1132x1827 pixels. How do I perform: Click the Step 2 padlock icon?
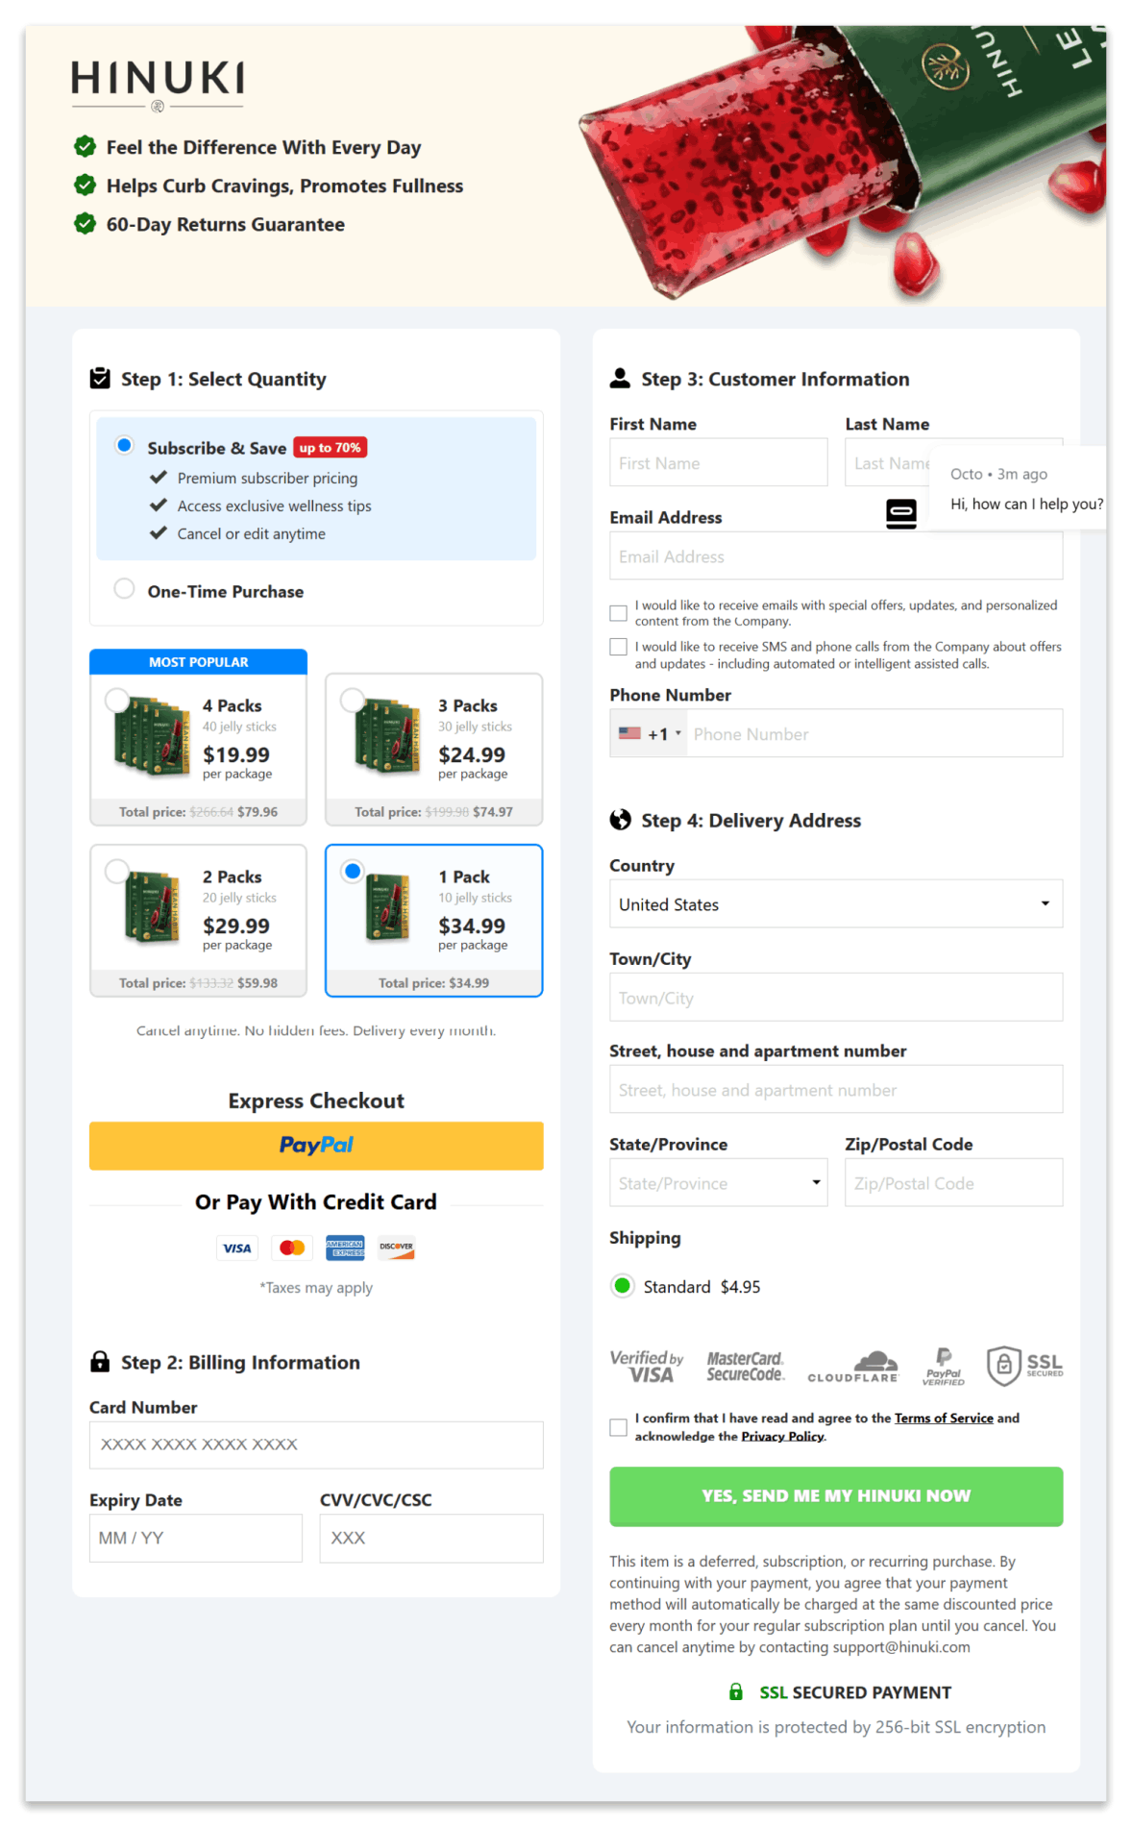point(100,1361)
